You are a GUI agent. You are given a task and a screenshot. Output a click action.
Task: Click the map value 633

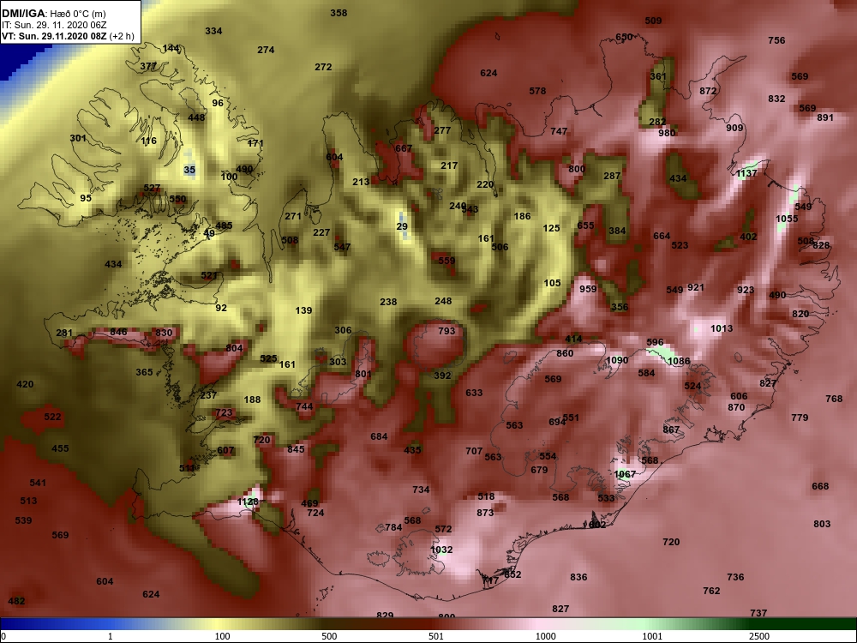click(475, 392)
